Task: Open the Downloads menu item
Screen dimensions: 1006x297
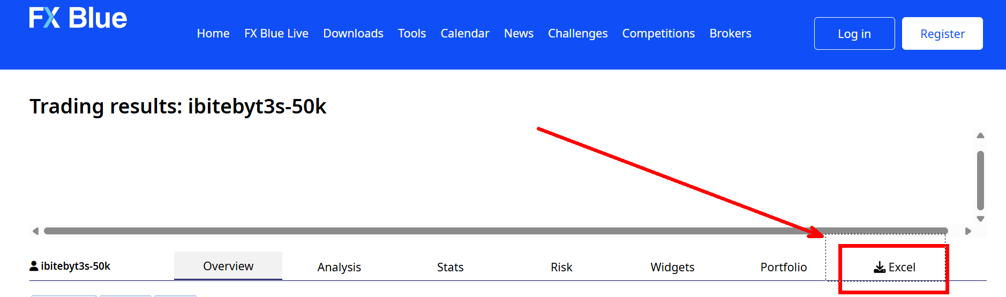Action: (353, 34)
